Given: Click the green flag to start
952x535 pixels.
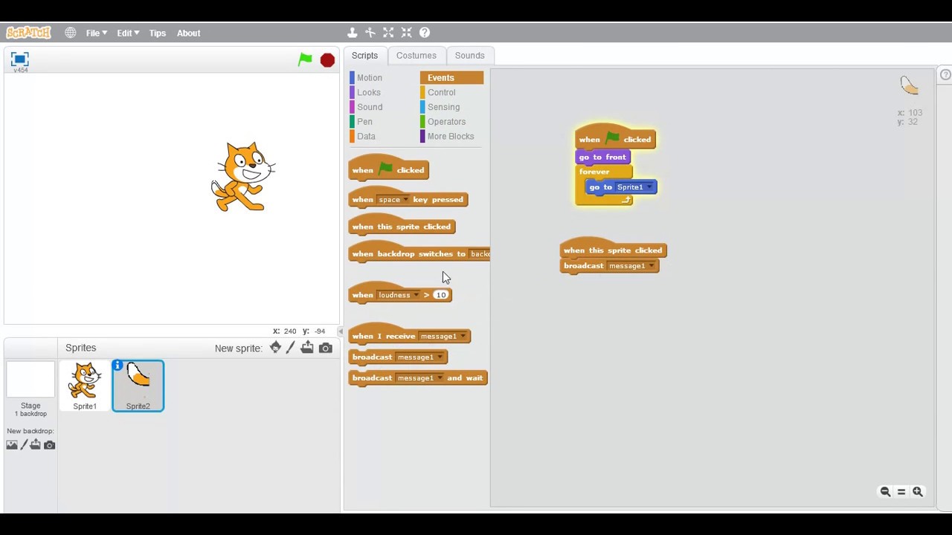Looking at the screenshot, I should [x=305, y=60].
